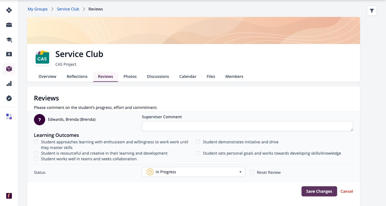Open the graduation cap sidebar icon
The height and width of the screenshot is (206, 386).
pos(9,40)
